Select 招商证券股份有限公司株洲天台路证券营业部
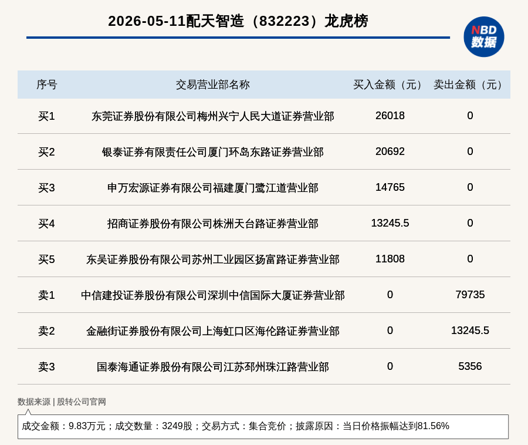The image size is (528, 445). tap(212, 224)
